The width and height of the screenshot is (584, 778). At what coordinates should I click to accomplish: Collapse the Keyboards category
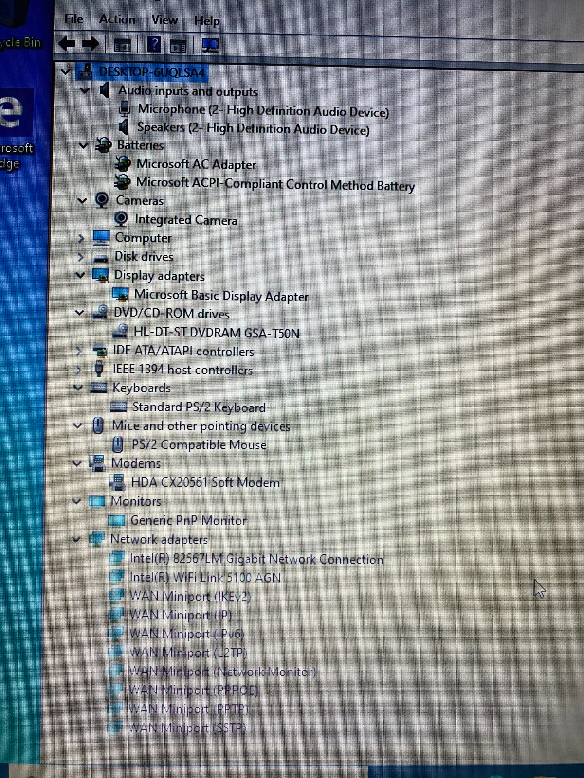click(x=78, y=388)
